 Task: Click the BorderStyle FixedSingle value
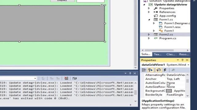point(175,95)
